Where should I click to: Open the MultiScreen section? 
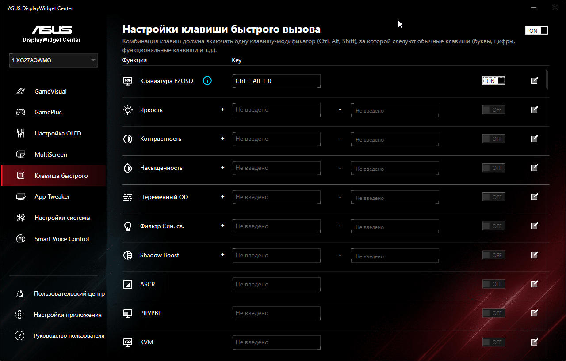pyautogui.click(x=51, y=155)
